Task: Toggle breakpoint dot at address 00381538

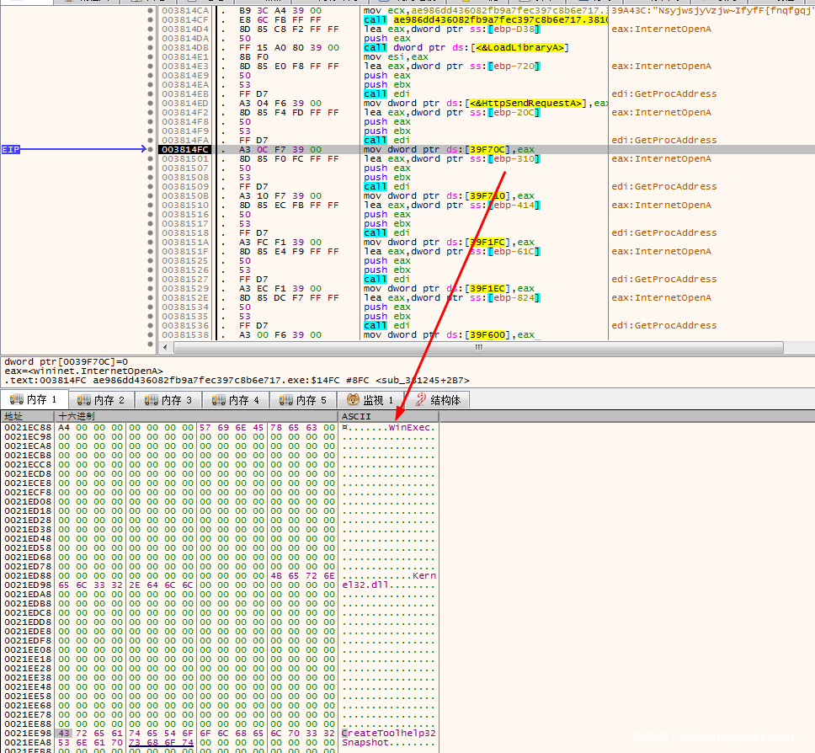Action: (151, 335)
